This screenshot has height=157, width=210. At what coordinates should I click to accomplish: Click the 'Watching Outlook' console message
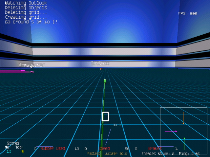click(x=26, y=3)
